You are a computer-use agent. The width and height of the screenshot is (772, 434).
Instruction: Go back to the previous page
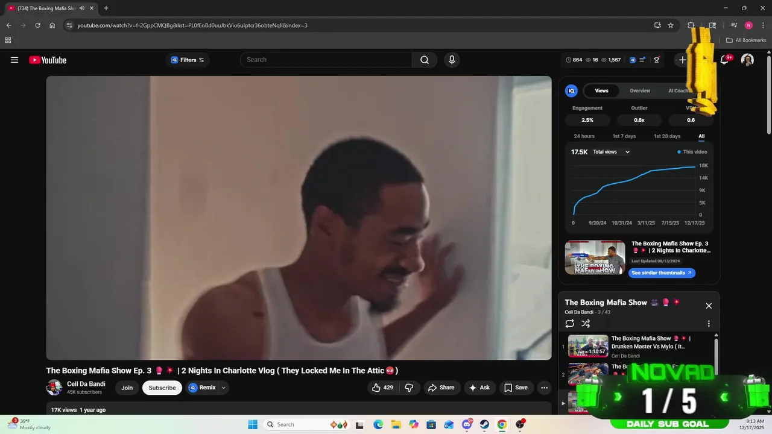(8, 25)
